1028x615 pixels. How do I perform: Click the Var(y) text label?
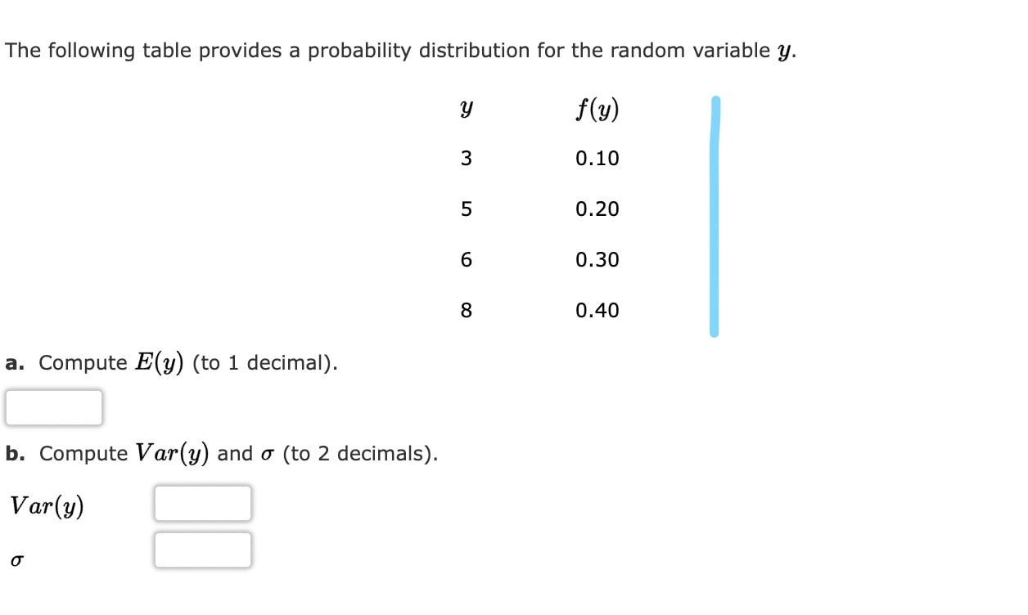(x=45, y=505)
